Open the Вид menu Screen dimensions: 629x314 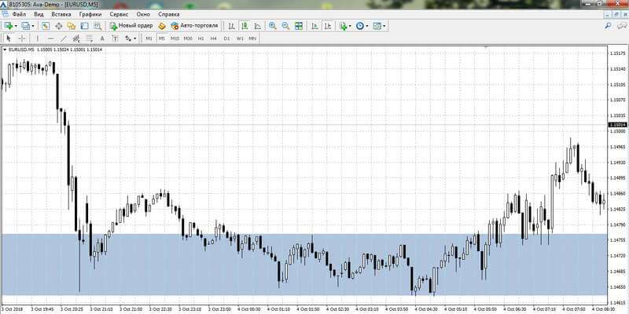coord(39,14)
